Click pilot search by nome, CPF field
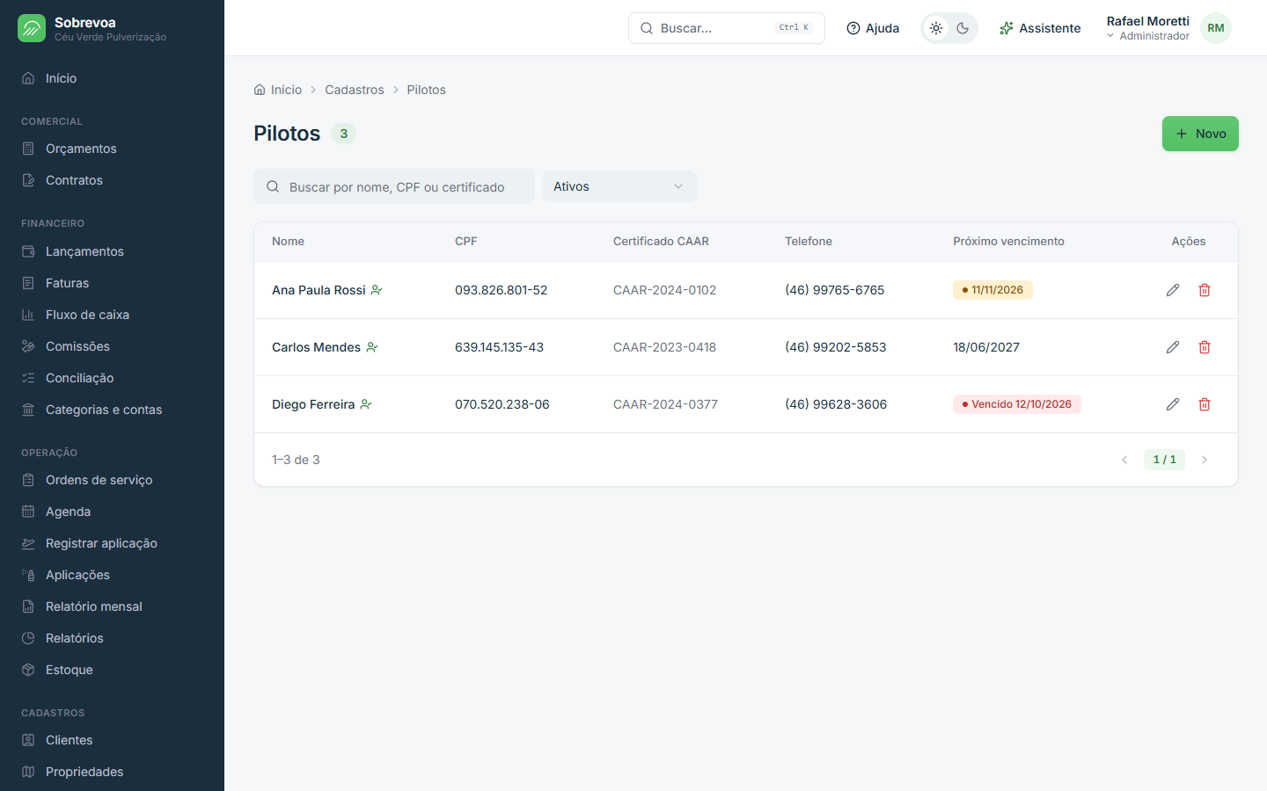The width and height of the screenshot is (1267, 791). [x=394, y=186]
